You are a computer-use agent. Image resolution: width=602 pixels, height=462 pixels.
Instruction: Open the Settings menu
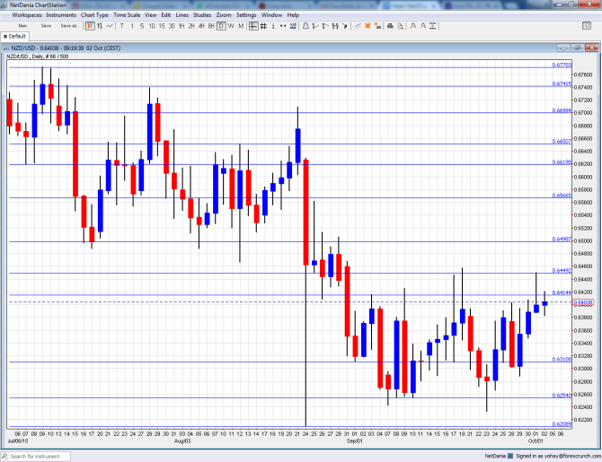[246, 15]
